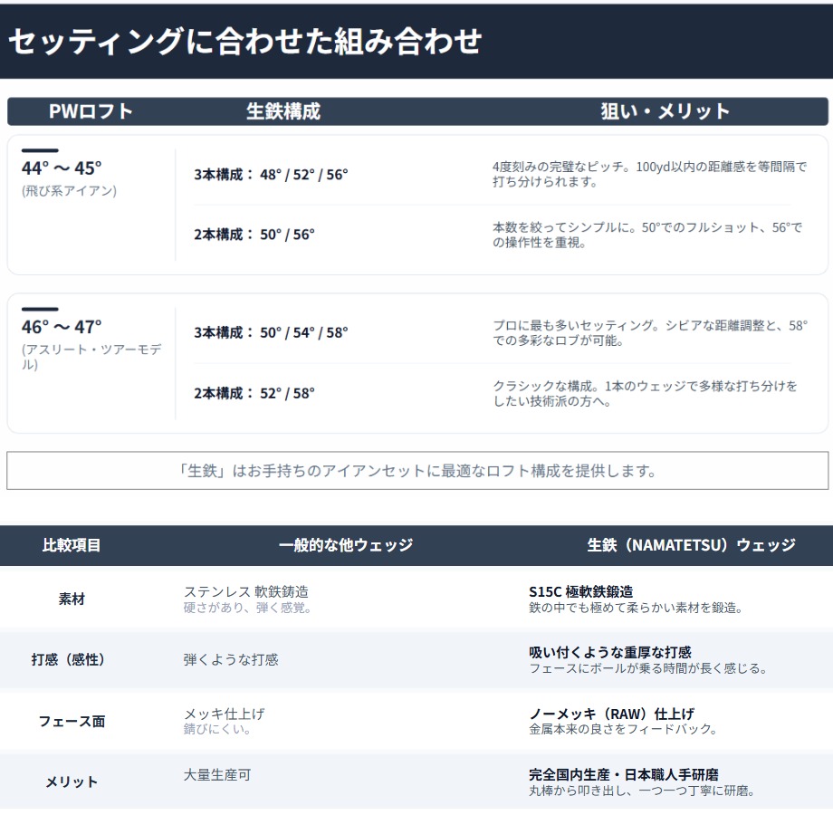Click the 「生鉄」はお手持ちの notice box
The image size is (833, 815).
pyautogui.click(x=417, y=471)
